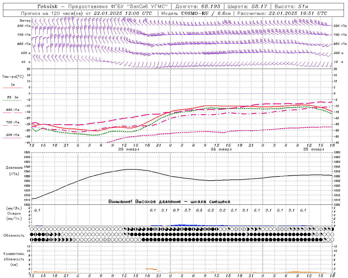This screenshot has width=348, height=278.
Task: Click the 23 января date label
Action: [129, 149]
